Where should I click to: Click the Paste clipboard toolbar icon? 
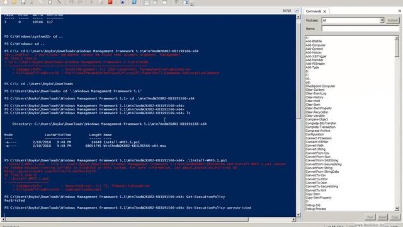click(x=50, y=2)
